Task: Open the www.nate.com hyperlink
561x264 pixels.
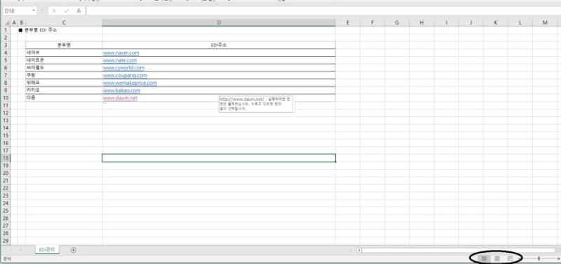Action: pos(120,60)
